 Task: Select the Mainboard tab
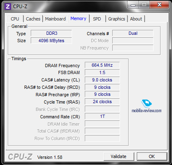[55, 19]
